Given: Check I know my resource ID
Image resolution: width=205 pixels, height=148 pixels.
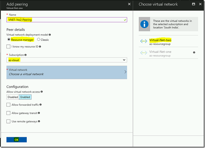Looking at the screenshot, I should [8, 46].
